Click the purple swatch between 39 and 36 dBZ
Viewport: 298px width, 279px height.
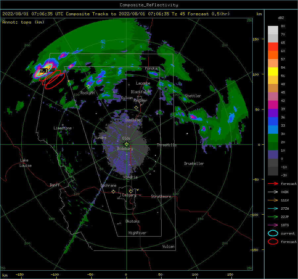(273, 113)
